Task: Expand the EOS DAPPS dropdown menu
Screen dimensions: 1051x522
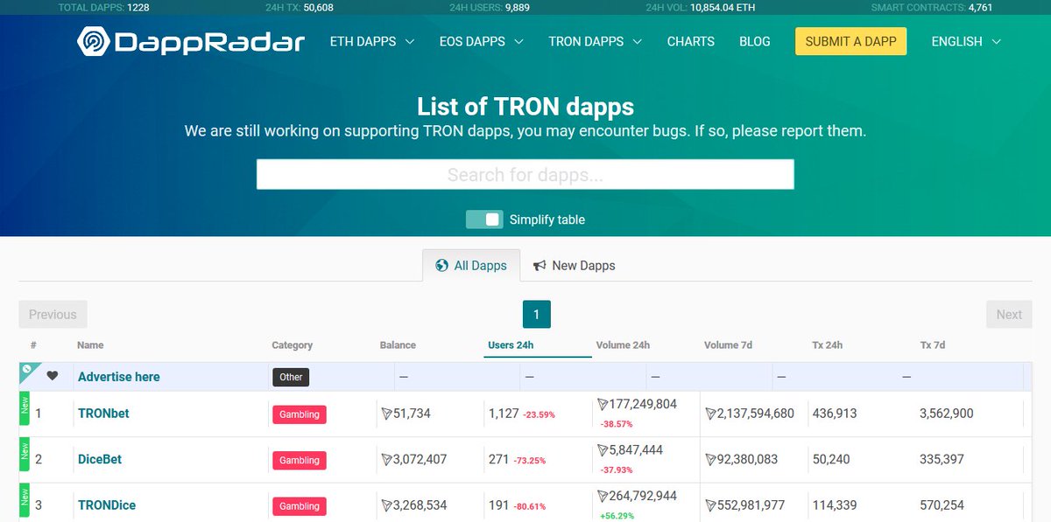Action: point(482,41)
